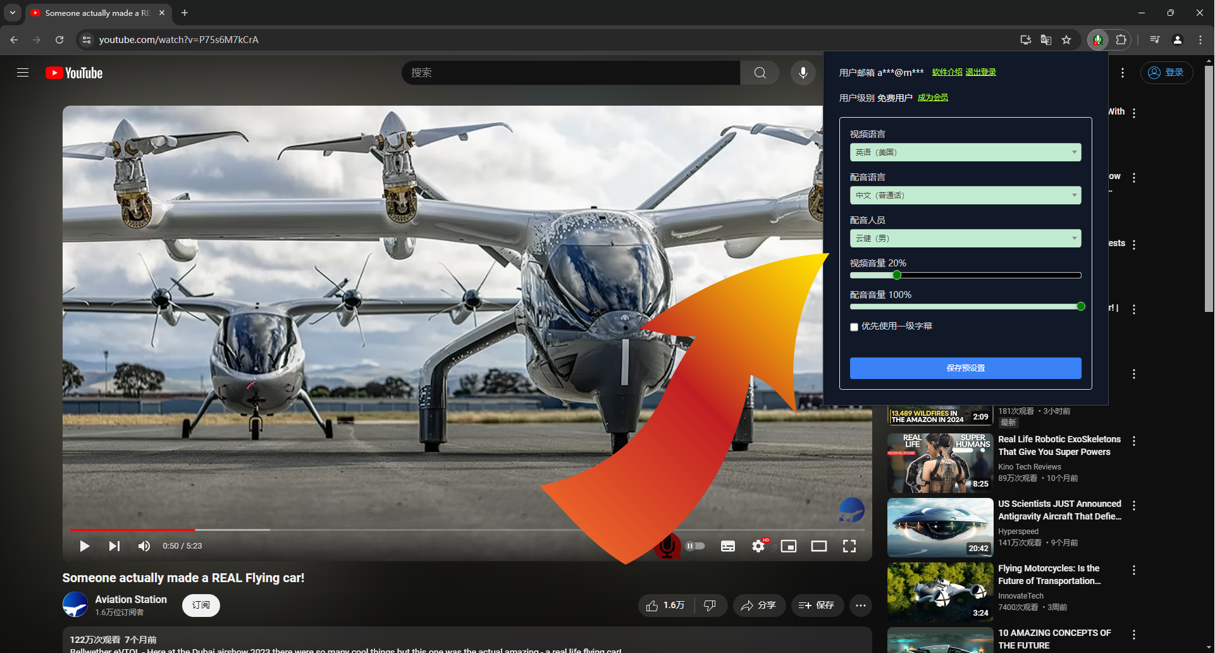Click the dubbing volume slider track
The width and height of the screenshot is (1215, 653).
tap(965, 307)
